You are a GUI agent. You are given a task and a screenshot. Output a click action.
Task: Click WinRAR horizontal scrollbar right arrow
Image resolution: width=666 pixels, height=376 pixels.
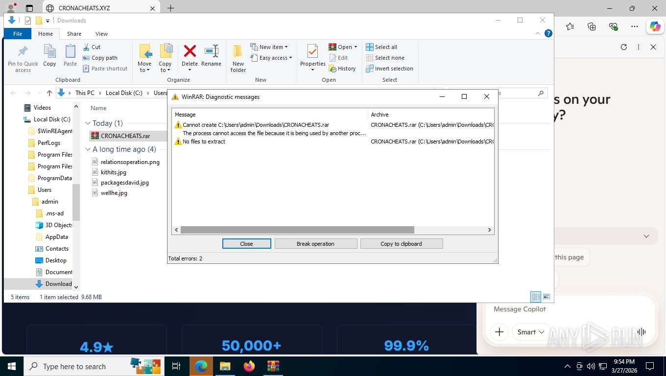pos(489,230)
